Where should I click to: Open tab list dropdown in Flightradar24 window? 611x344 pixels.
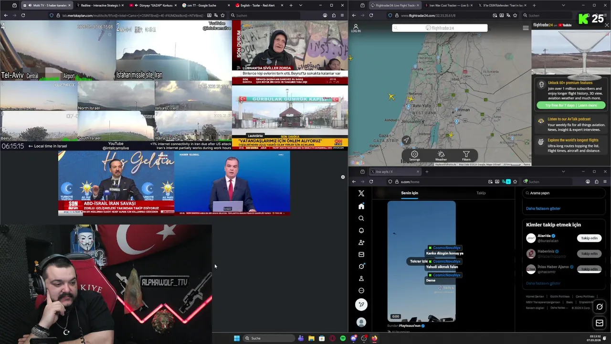coord(563,5)
